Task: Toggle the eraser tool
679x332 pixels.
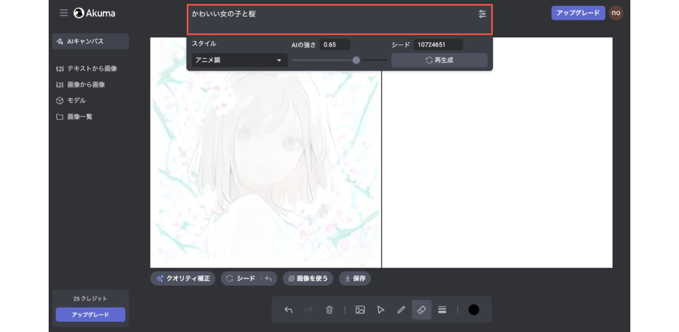Action: [x=422, y=309]
